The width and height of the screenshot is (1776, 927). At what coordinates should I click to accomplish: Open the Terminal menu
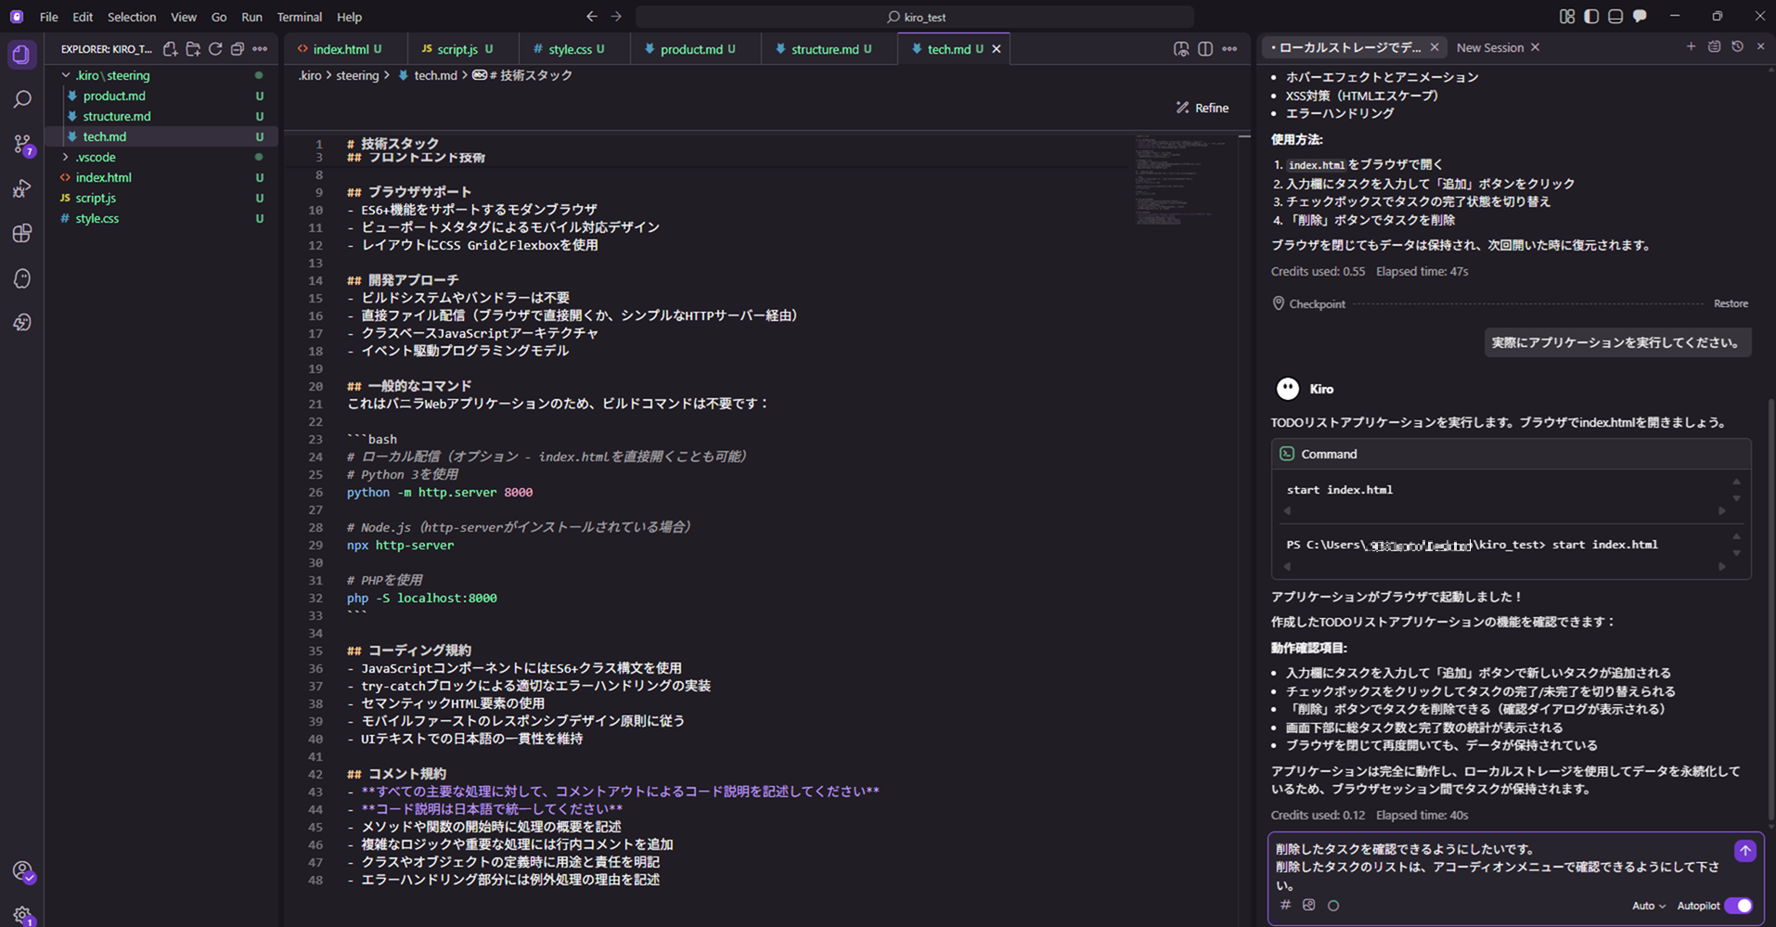click(299, 17)
